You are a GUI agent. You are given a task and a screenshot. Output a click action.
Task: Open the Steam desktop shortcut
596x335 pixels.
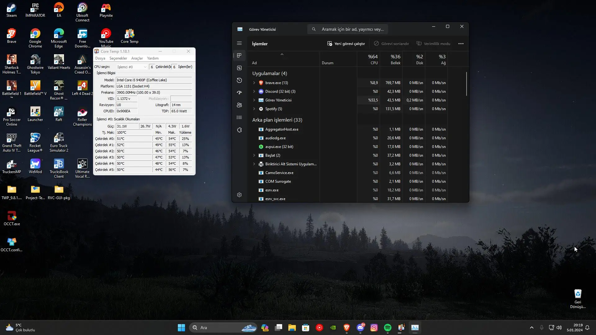click(11, 10)
